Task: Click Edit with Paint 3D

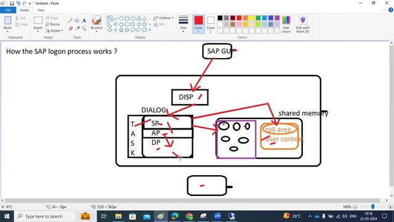Action: click(302, 25)
